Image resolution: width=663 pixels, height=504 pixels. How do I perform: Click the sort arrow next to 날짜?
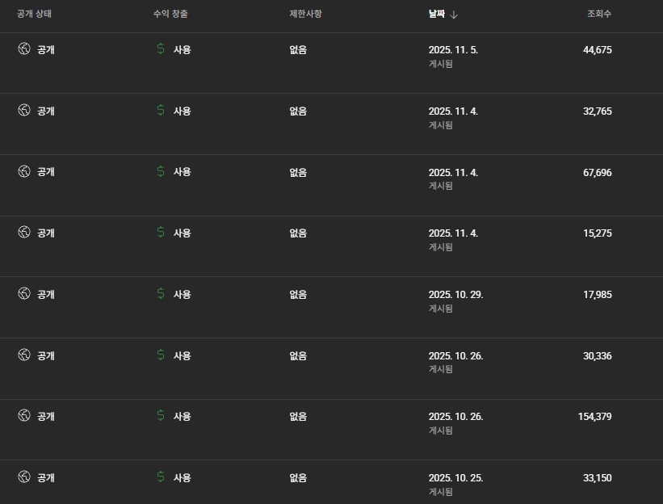point(454,14)
